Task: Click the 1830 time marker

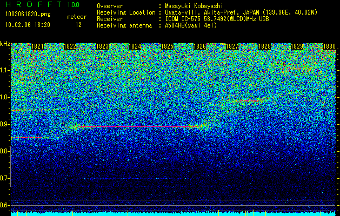Action: (329, 46)
